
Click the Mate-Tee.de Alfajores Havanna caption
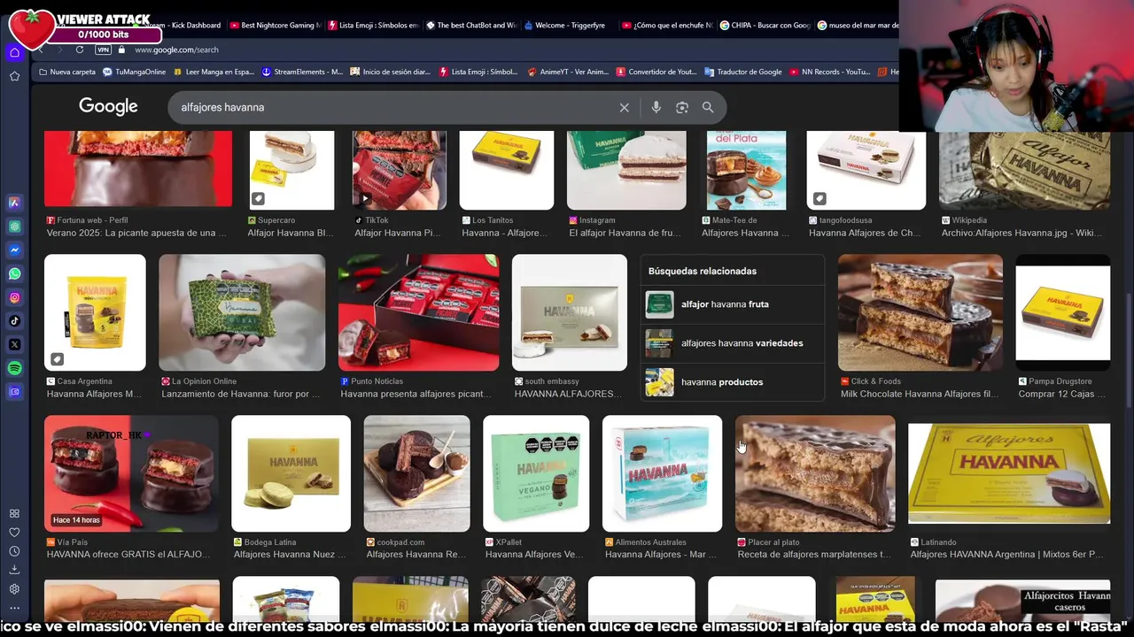click(745, 233)
